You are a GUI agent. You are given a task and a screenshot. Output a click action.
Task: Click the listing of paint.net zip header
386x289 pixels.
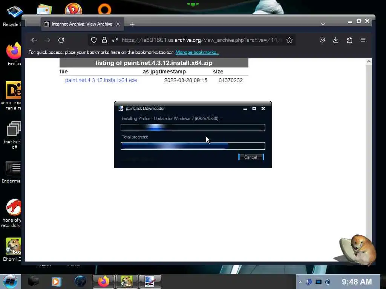coord(154,63)
